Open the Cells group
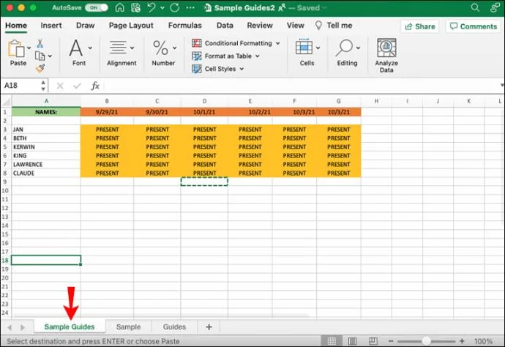The width and height of the screenshot is (505, 347). coord(307,53)
